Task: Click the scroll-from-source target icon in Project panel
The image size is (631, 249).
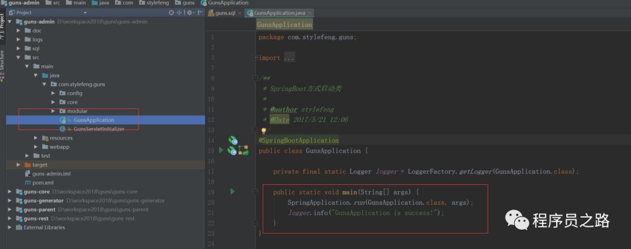Action: pos(171,12)
